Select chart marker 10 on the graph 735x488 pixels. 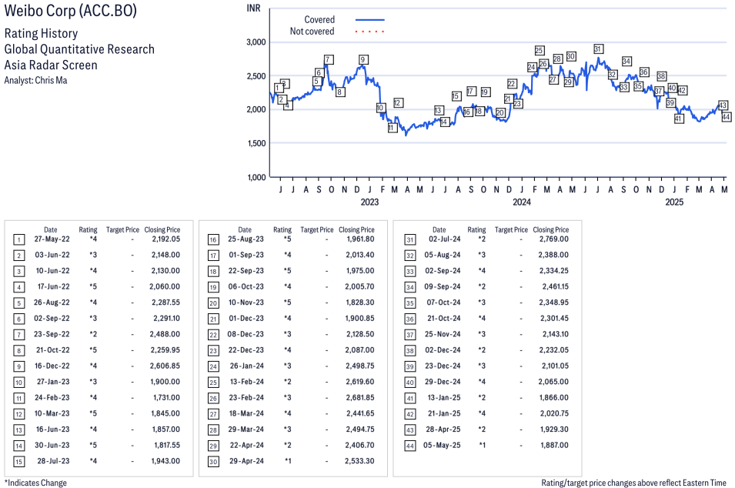381,108
